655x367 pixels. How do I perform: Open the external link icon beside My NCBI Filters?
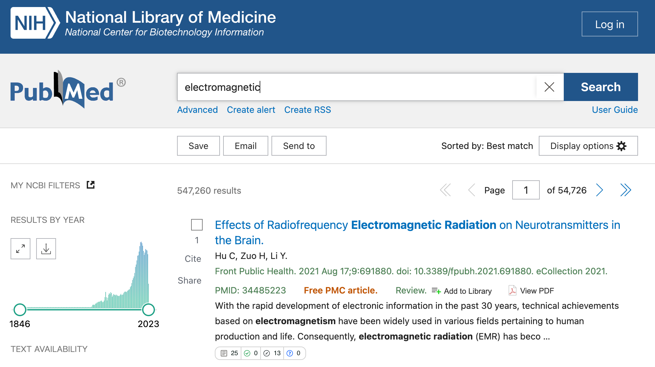(x=90, y=185)
